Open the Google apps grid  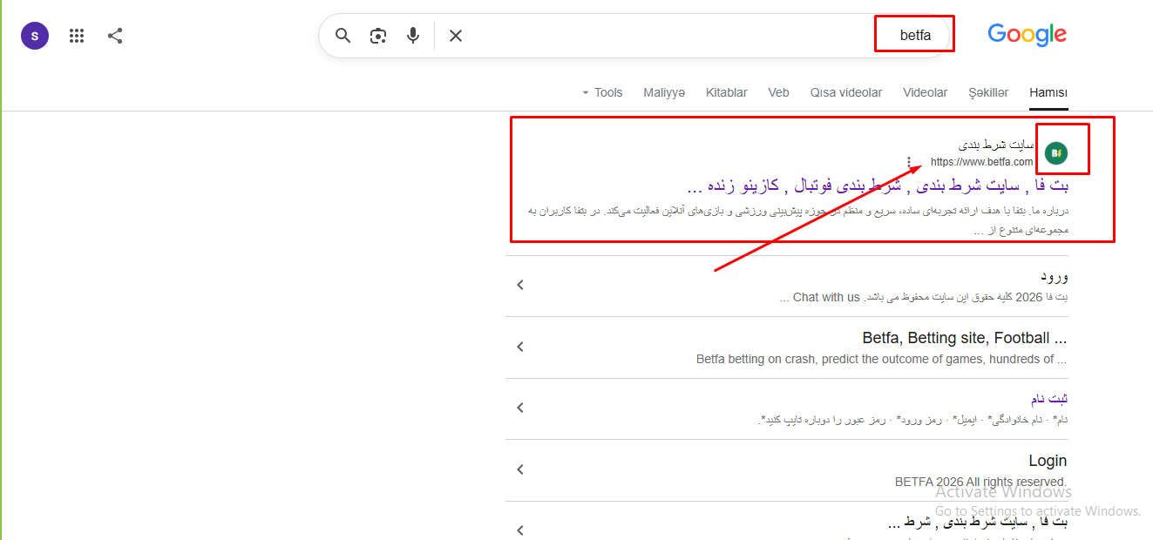click(x=77, y=36)
